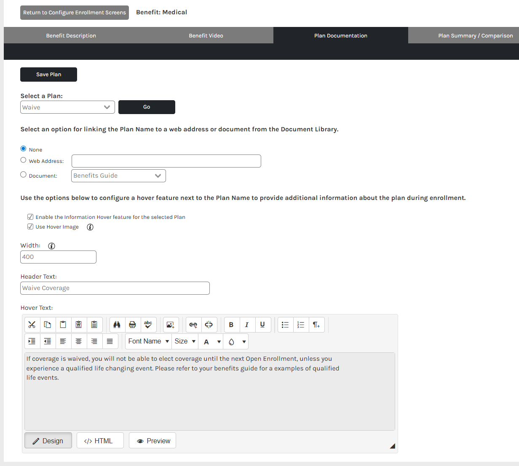
Task: Increase indent of the hover text
Action: 32,341
